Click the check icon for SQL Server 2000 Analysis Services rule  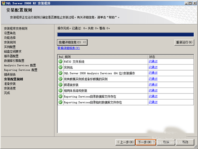61,73
